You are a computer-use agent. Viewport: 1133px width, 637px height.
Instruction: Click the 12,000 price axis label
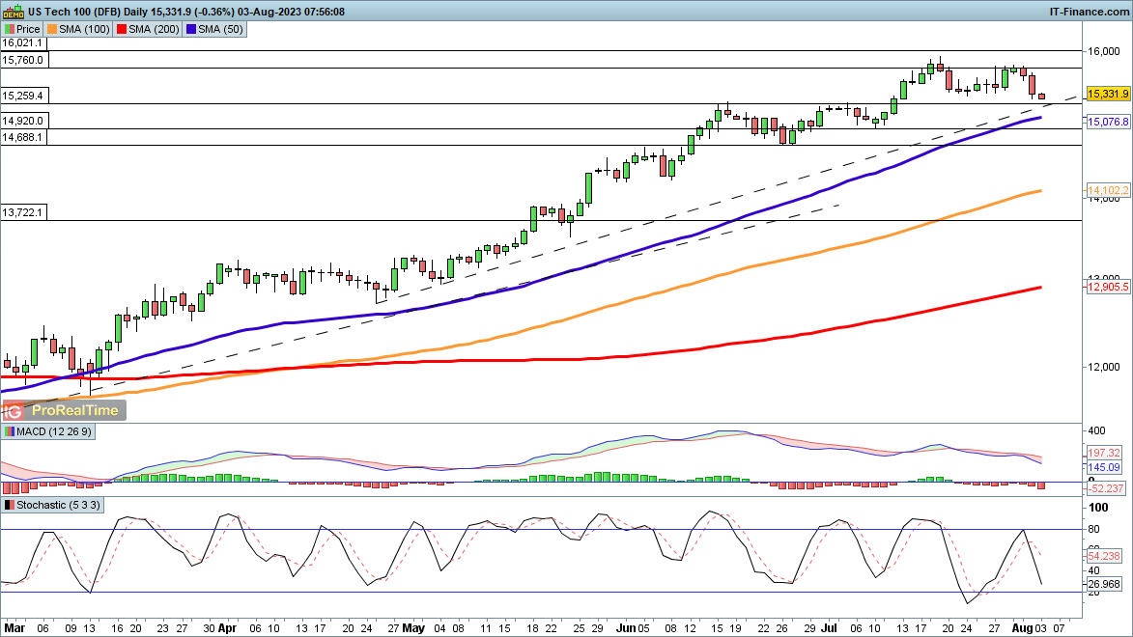[x=1103, y=367]
